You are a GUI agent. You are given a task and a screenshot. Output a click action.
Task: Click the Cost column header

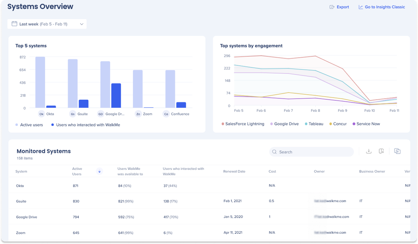point(272,171)
